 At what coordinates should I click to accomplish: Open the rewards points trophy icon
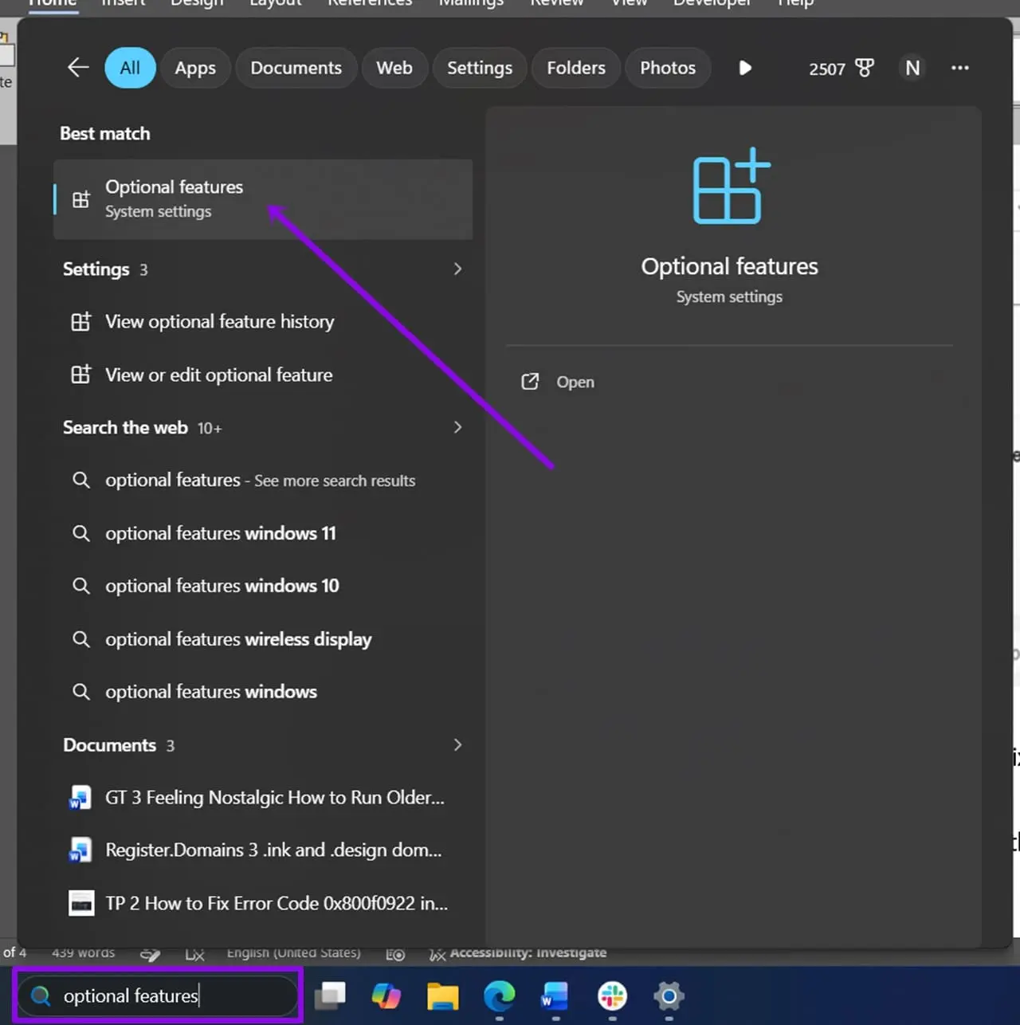point(865,68)
